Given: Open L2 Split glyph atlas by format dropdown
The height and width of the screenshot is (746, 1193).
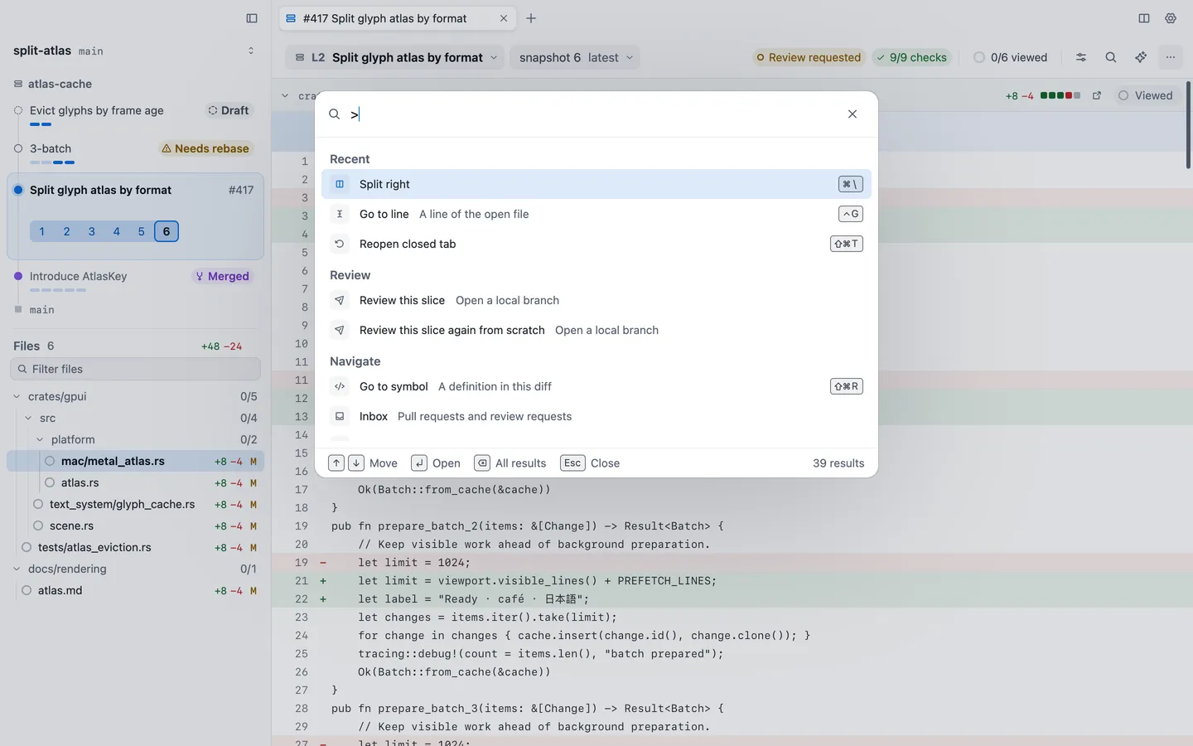Looking at the screenshot, I should coord(396,57).
